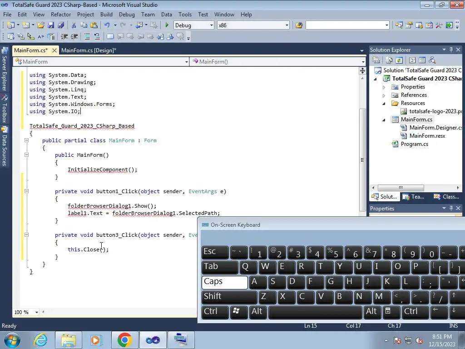Open the Solution Explorer toolbar icon
This screenshot has height=349, width=465.
point(399,25)
